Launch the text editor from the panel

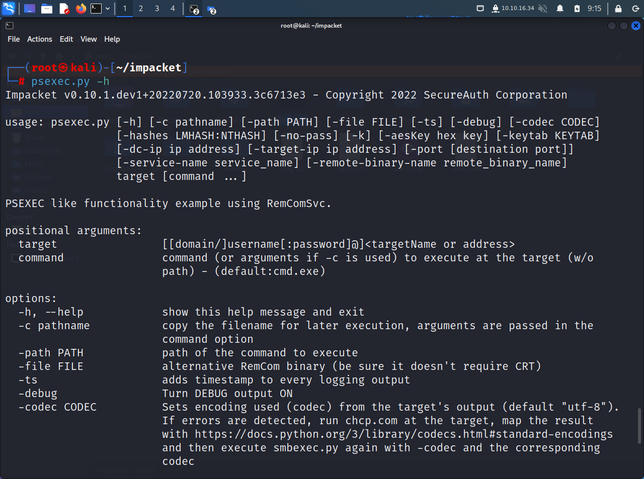tap(64, 9)
